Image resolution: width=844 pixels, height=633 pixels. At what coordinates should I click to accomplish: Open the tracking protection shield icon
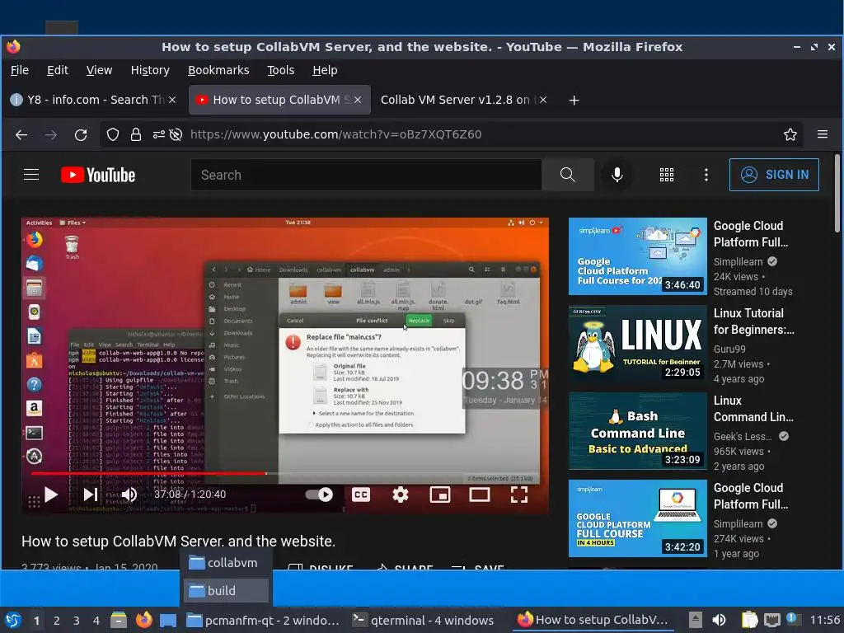tap(112, 134)
